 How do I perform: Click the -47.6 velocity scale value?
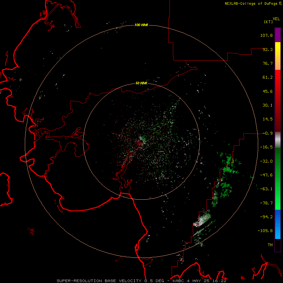(x=266, y=175)
